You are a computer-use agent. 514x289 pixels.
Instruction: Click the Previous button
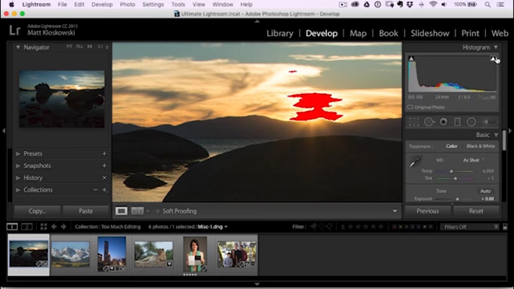(x=427, y=211)
